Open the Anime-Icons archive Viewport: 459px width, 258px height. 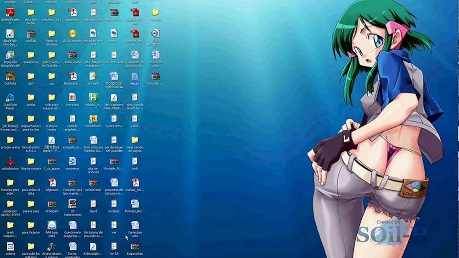point(73,55)
